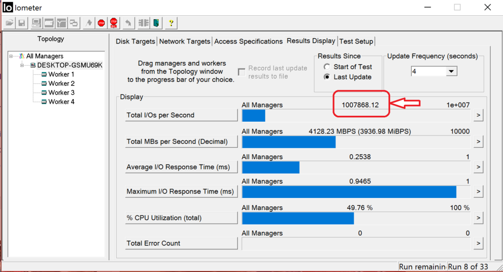Click the Save floppy disk icon
503x272 pixels.
coord(22,23)
